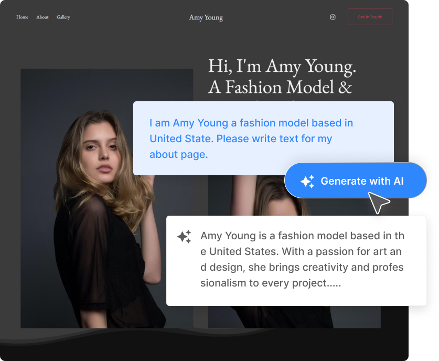Screen dimensions: 439x361
Task: Click the last generated line ending "sionalism to every project"
Action: coord(270,283)
